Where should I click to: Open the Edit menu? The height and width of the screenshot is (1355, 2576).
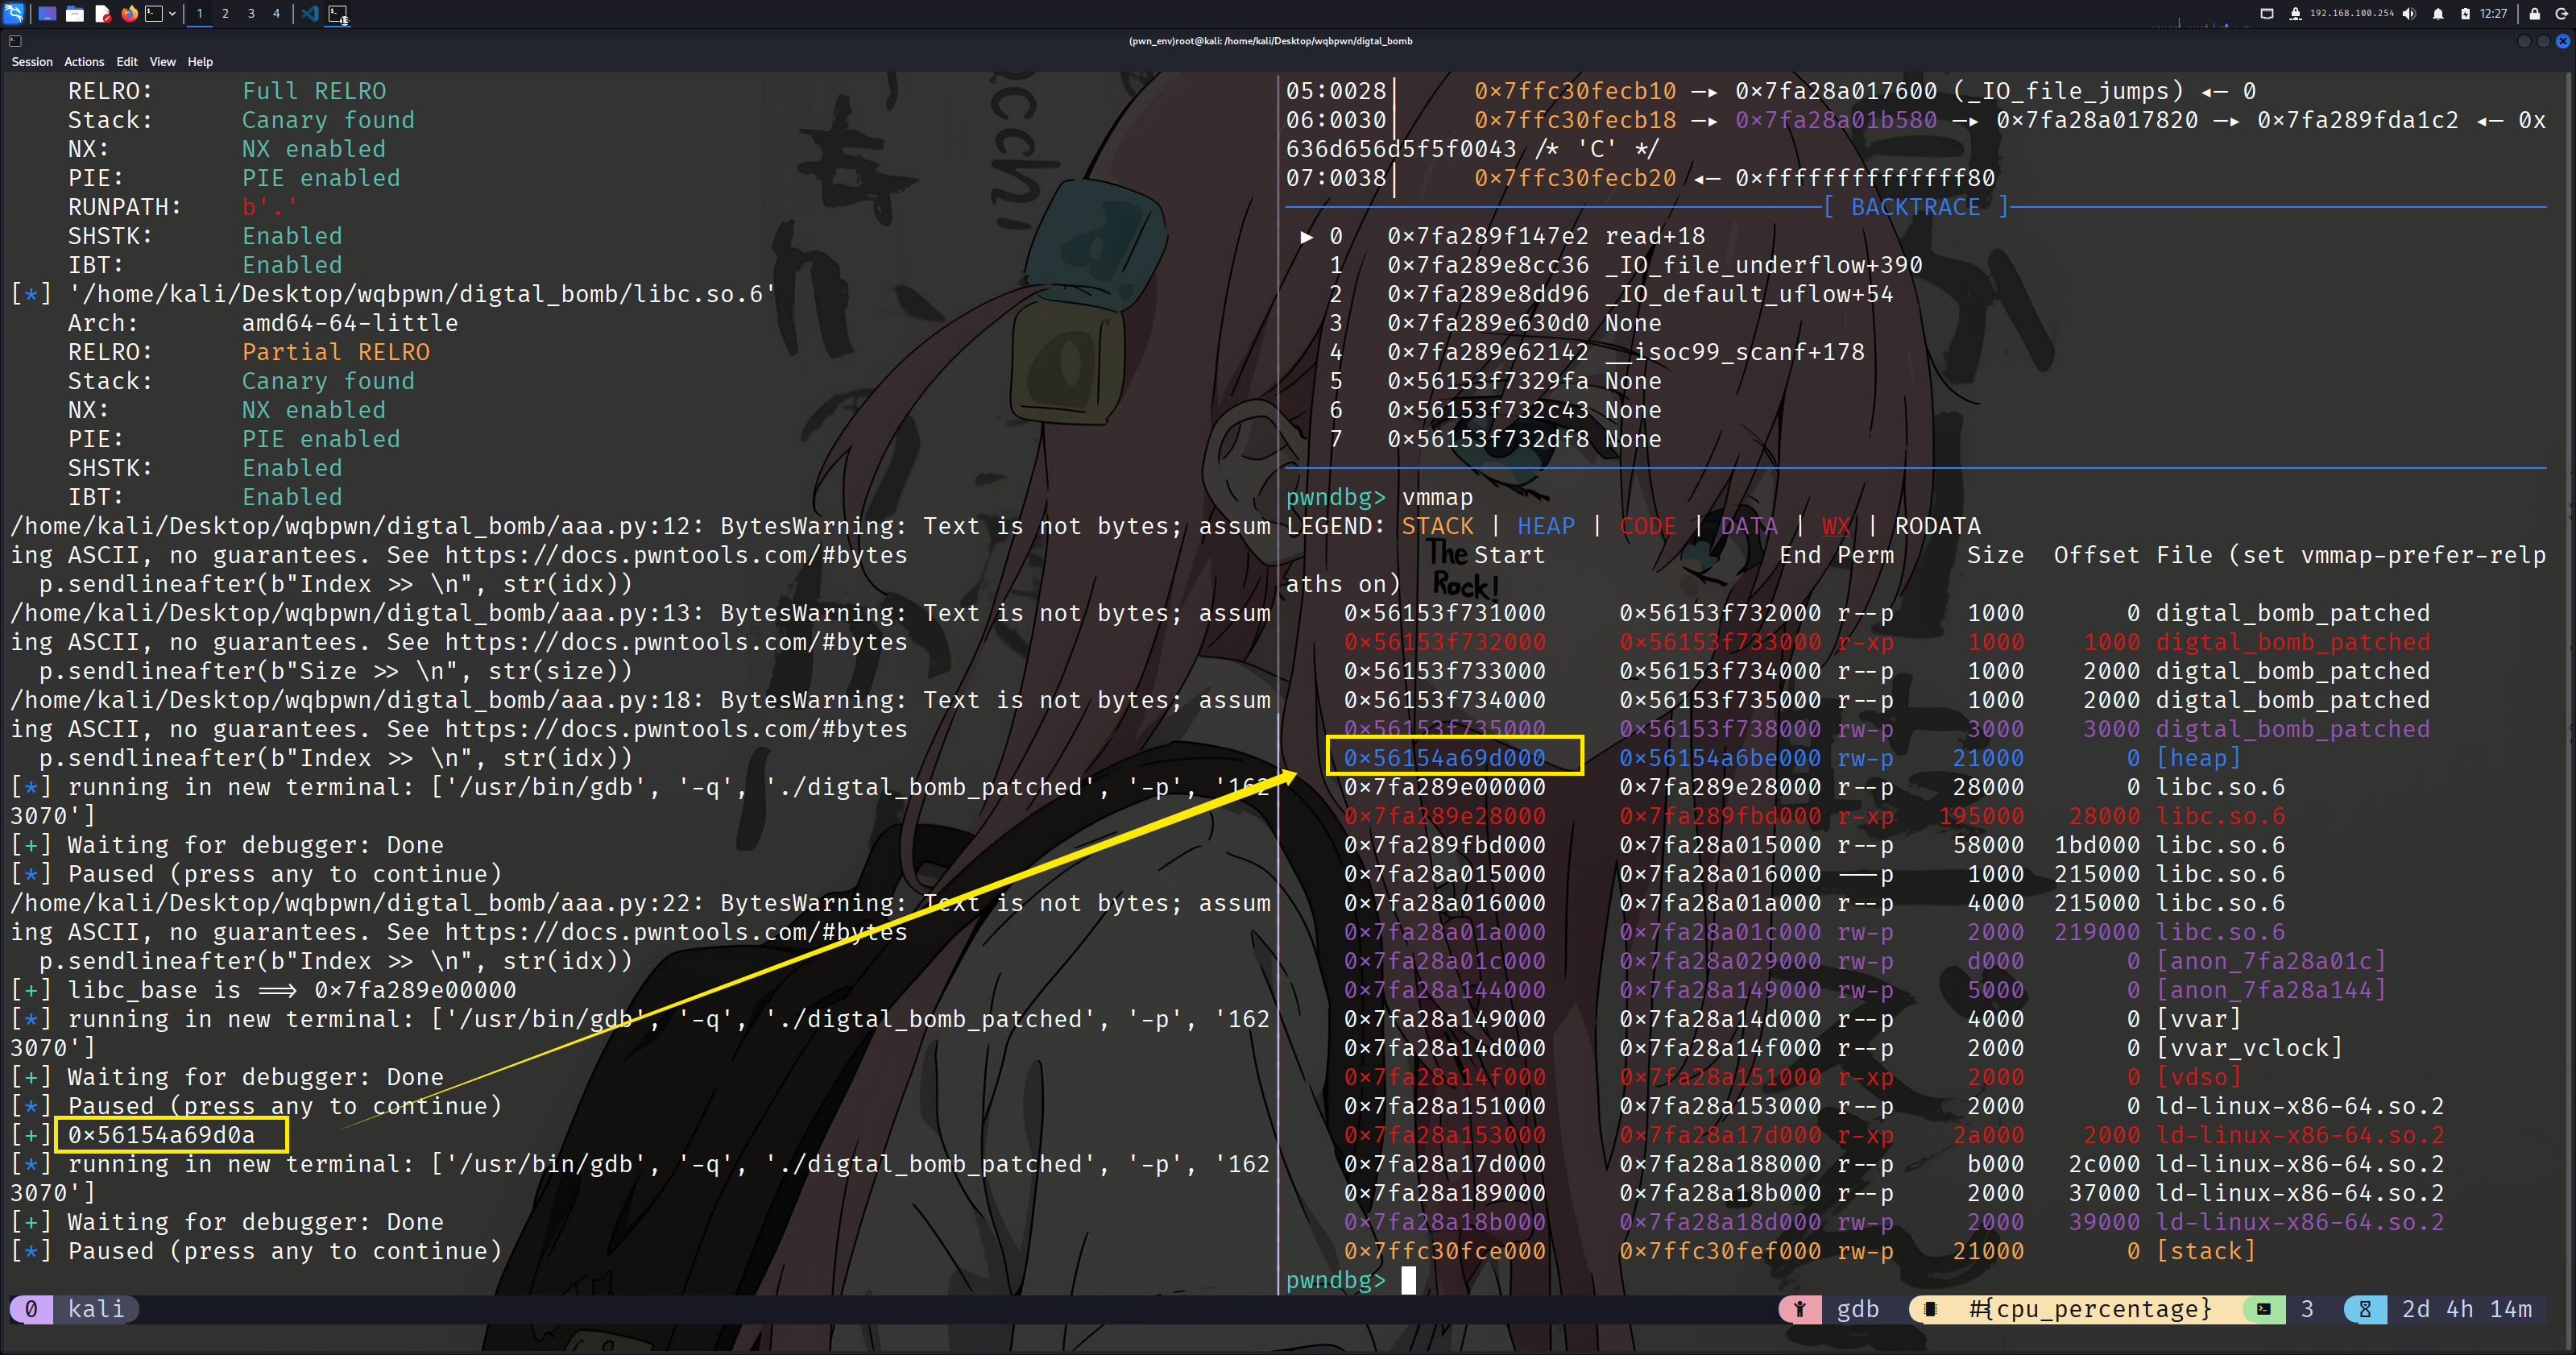127,62
